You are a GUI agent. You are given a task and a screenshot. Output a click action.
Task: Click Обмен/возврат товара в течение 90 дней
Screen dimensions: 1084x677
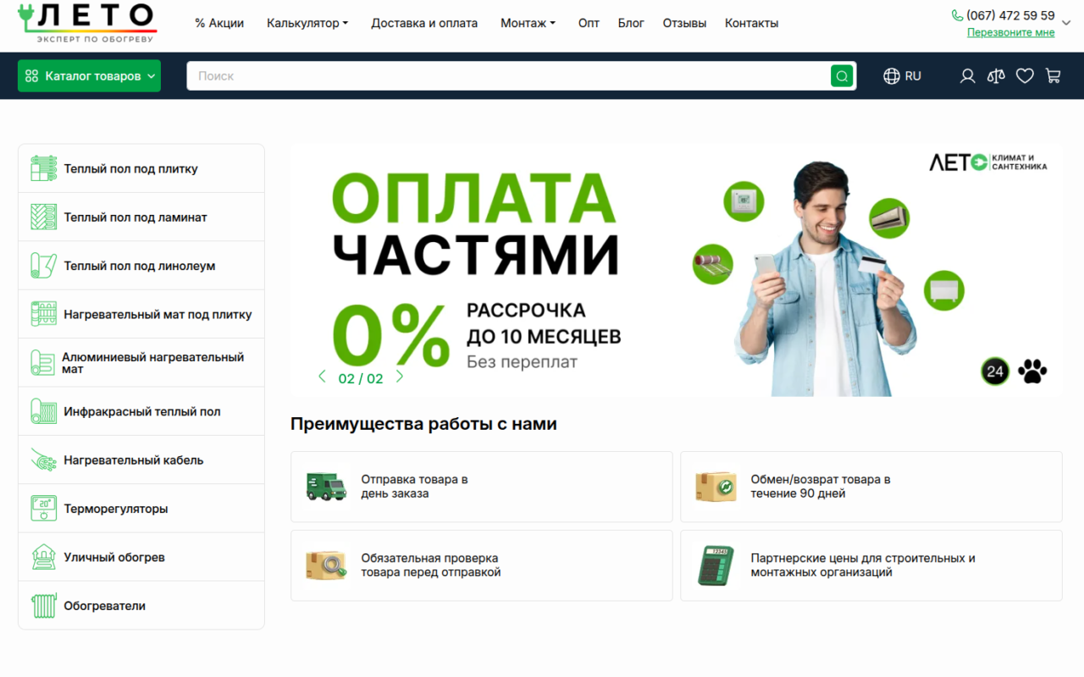[x=821, y=487]
